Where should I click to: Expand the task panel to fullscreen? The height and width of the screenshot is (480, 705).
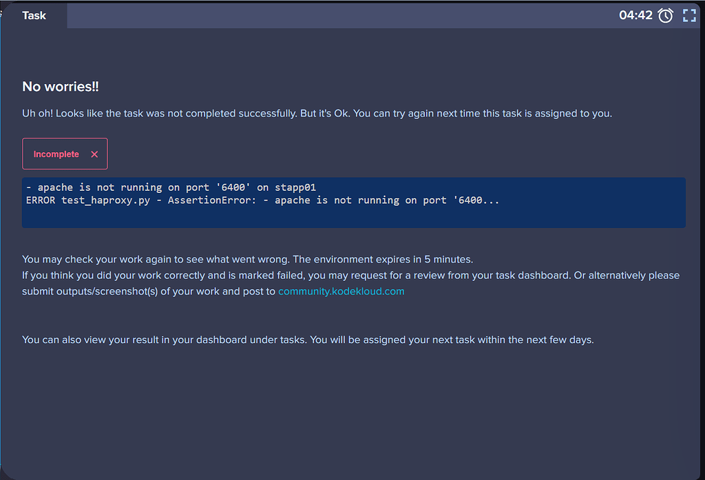pos(689,15)
